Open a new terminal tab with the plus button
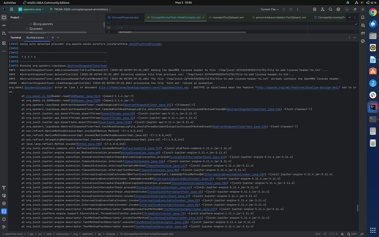The width and height of the screenshot is (379, 237). tap(53, 37)
